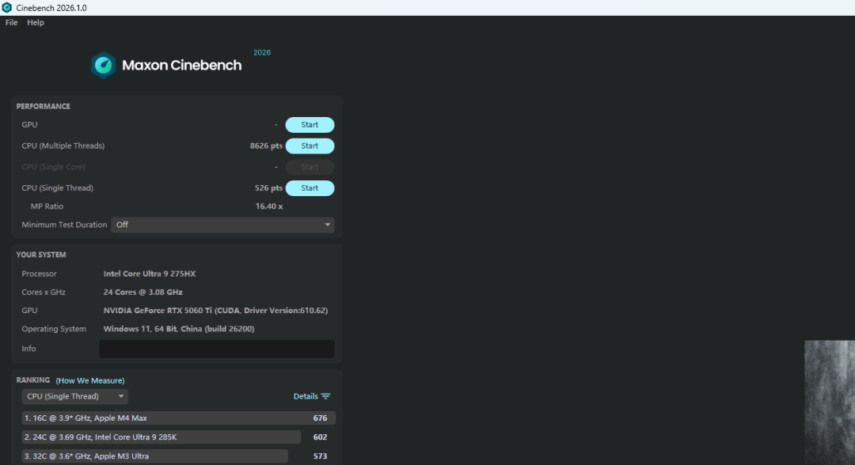Click the 2026 version label by logo

262,52
